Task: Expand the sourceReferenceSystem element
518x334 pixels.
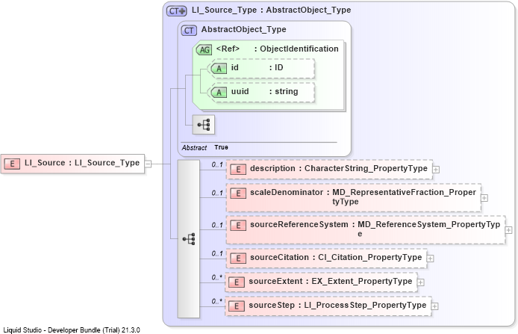Action: click(509, 230)
